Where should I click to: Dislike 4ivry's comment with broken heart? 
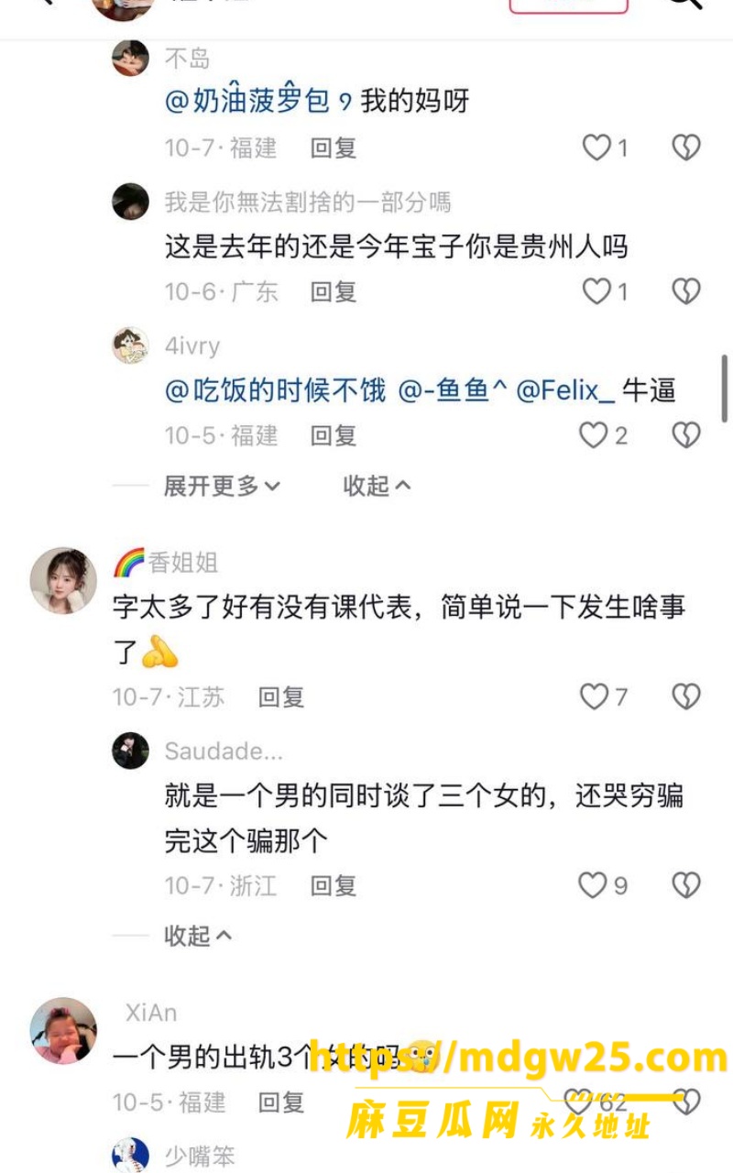pos(686,435)
